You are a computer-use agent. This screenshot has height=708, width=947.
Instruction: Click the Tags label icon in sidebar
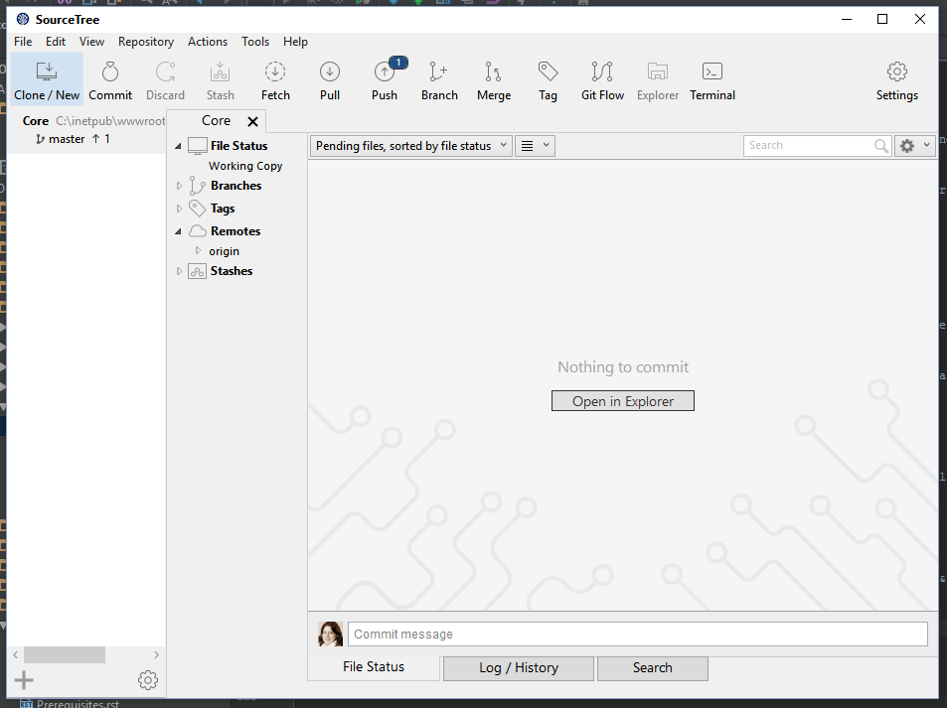point(197,209)
